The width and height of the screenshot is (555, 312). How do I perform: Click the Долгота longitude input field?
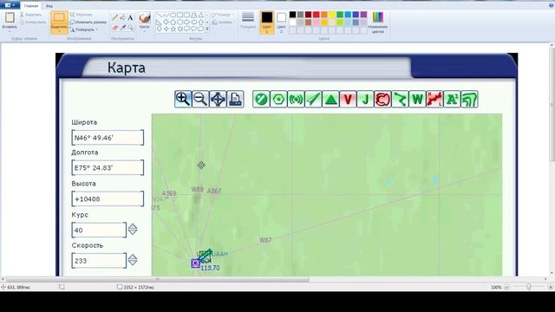[x=108, y=167]
